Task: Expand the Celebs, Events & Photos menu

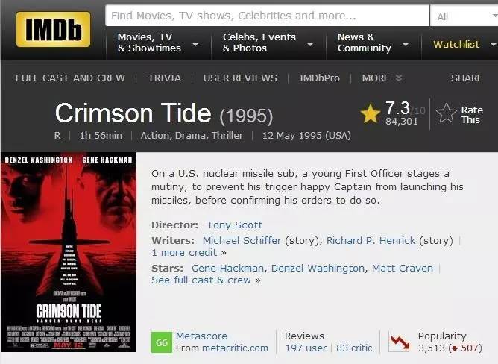Action: click(263, 43)
